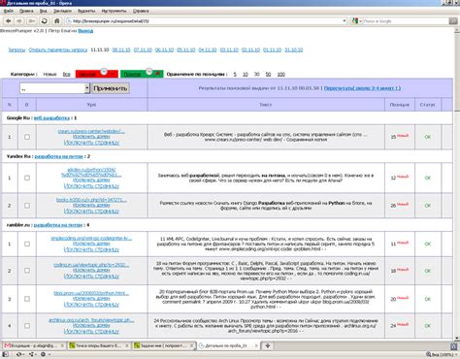The image size is (460, 359).
Task: Tick the checkbox for the books row at position 26
Action: coord(27,206)
